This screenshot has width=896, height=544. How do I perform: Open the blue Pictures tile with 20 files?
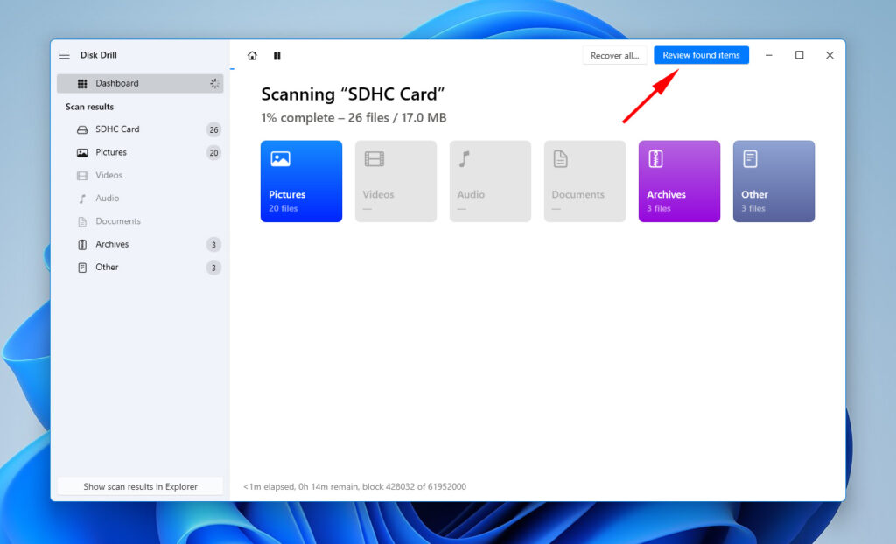(x=301, y=180)
